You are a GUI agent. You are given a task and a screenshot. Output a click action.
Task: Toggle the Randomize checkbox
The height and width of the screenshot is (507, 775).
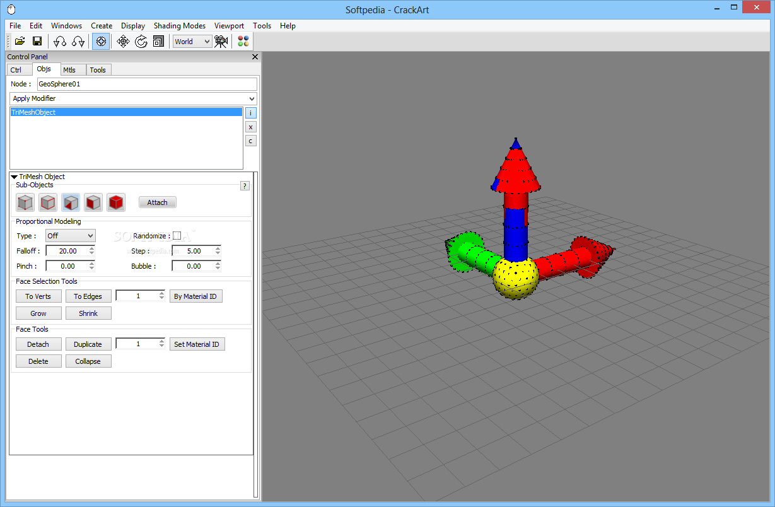[177, 235]
